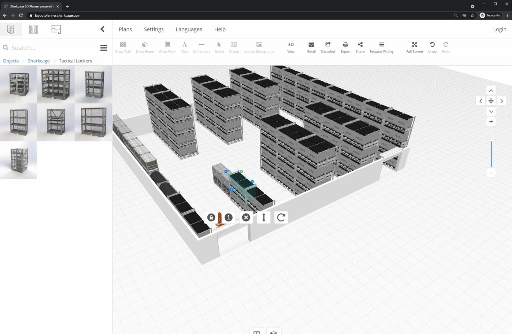Screen dimensions: 512x334
Task: Show info for the selected object
Action: [x=228, y=217]
